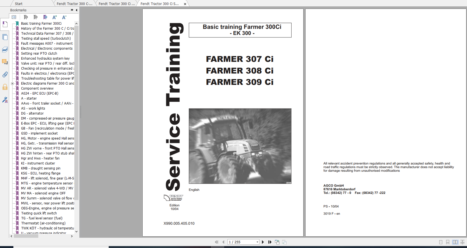Screen dimensions: 467x248
Task: Click the page number input field
Action: (241, 242)
